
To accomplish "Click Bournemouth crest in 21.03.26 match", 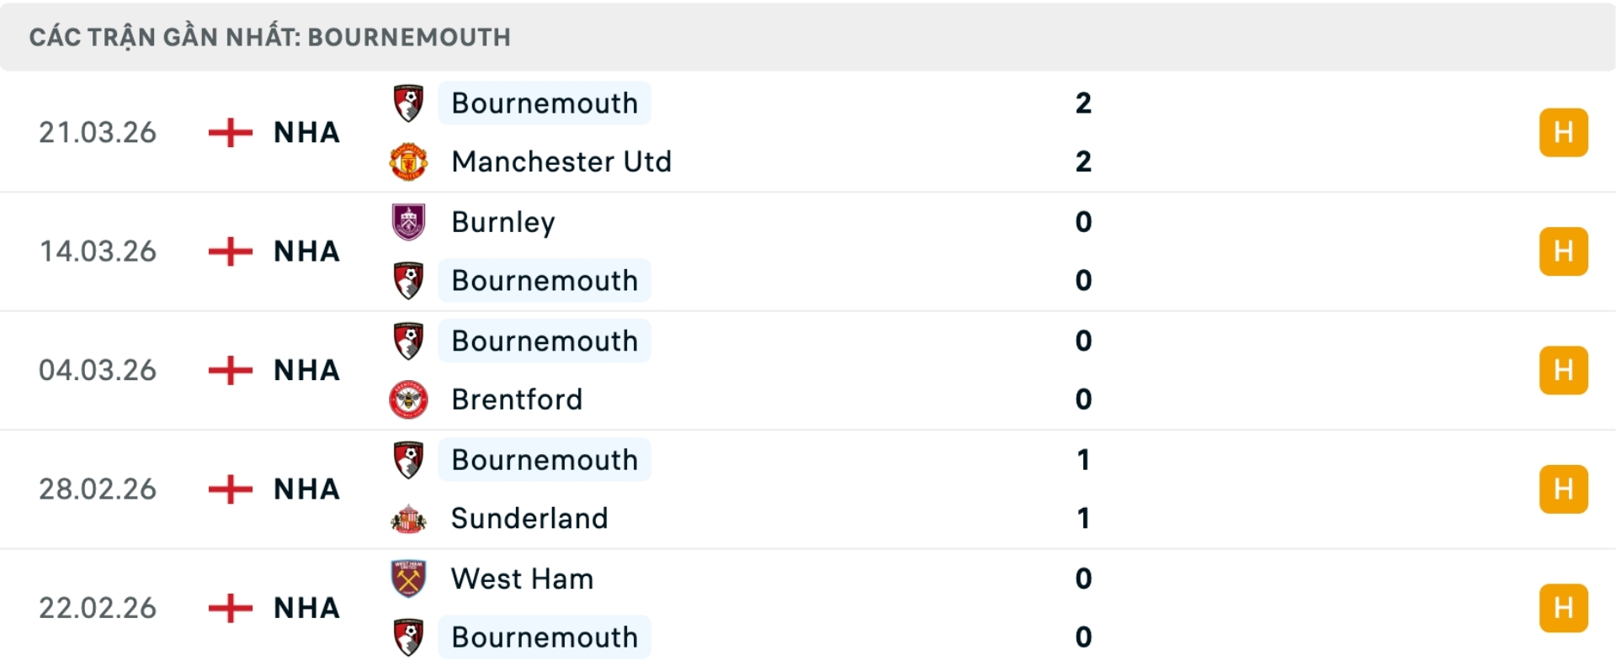I will (408, 103).
